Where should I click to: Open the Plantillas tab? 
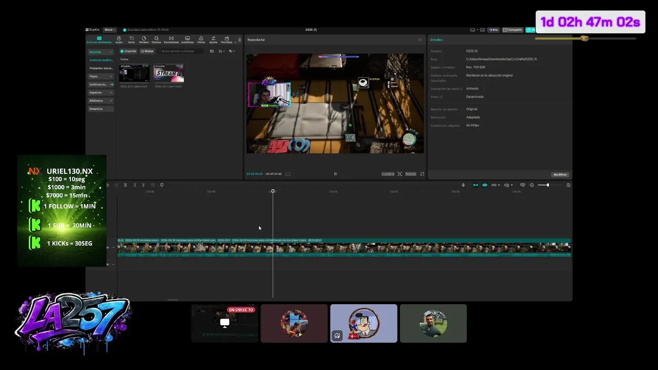point(226,40)
